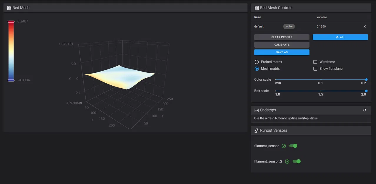
Task: Click the Endstops panel icon
Action: coord(257,110)
